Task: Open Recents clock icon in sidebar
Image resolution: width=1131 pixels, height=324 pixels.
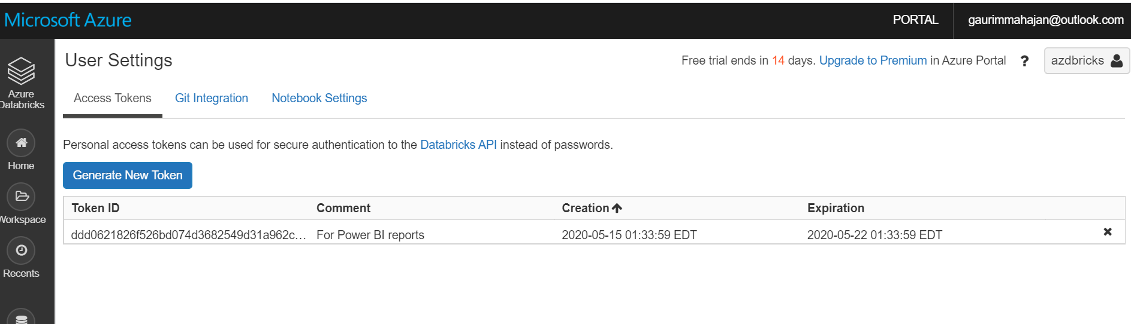Action: pyautogui.click(x=22, y=250)
